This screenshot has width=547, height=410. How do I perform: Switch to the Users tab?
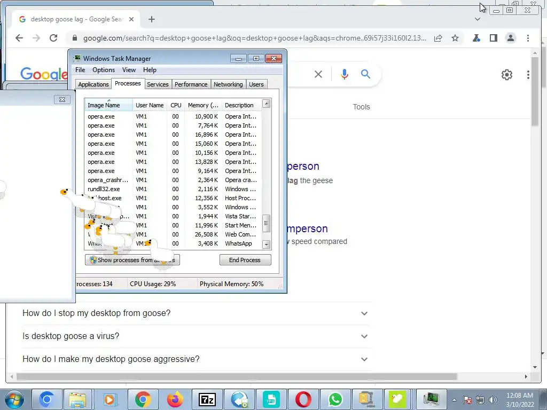[x=256, y=84]
